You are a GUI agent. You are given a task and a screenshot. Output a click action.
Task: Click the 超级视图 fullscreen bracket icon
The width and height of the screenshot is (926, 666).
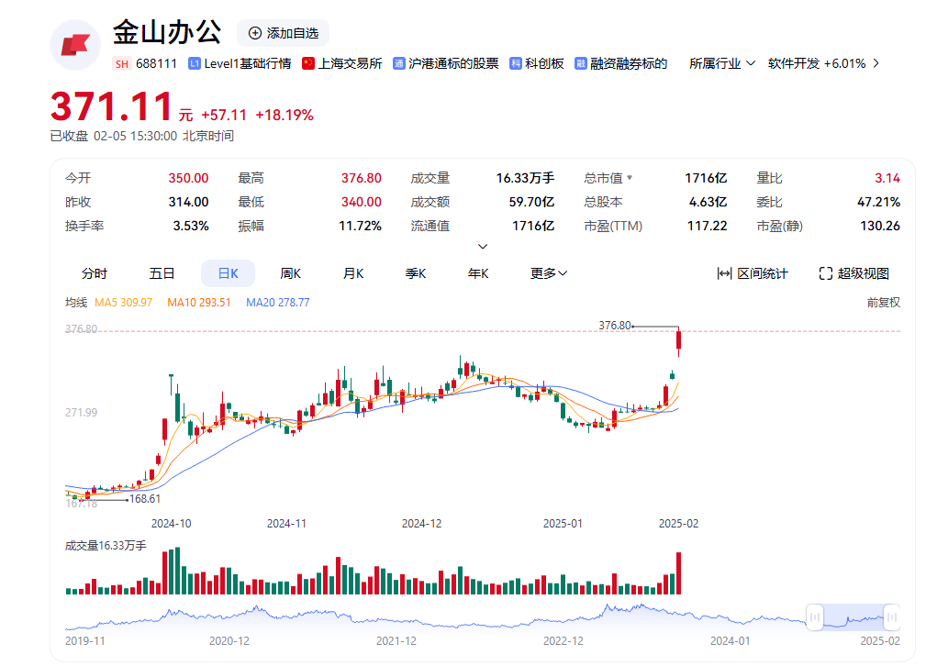point(826,273)
